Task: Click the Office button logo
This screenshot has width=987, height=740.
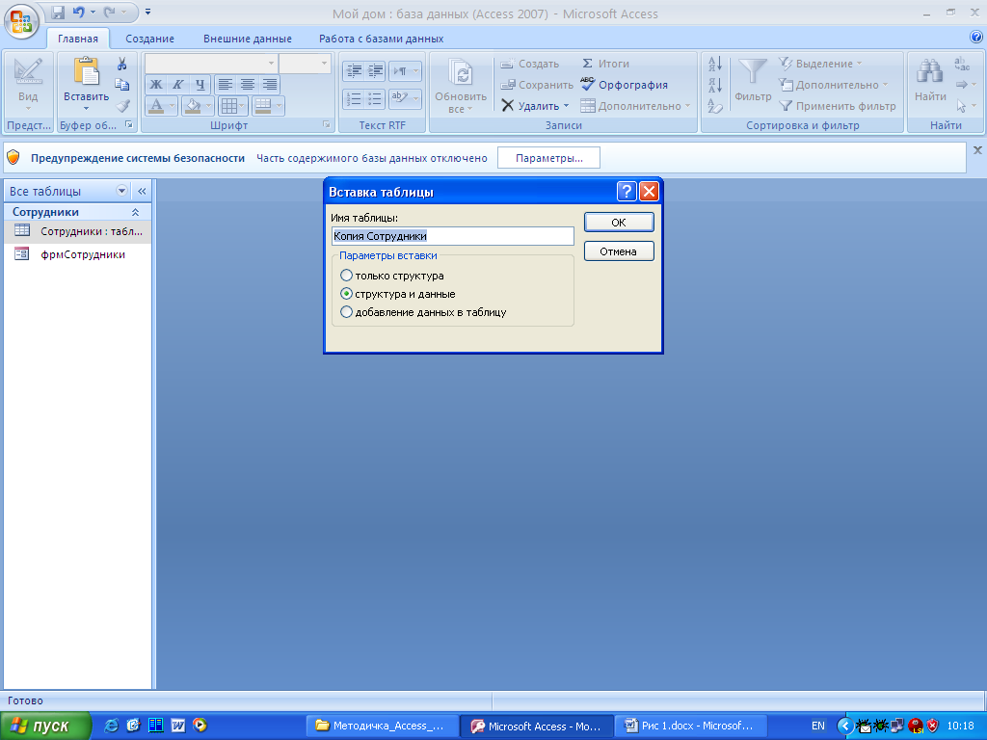Action: [22, 21]
